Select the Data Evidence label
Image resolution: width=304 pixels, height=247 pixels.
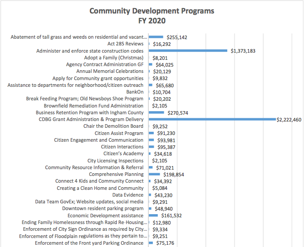[x=128, y=195]
